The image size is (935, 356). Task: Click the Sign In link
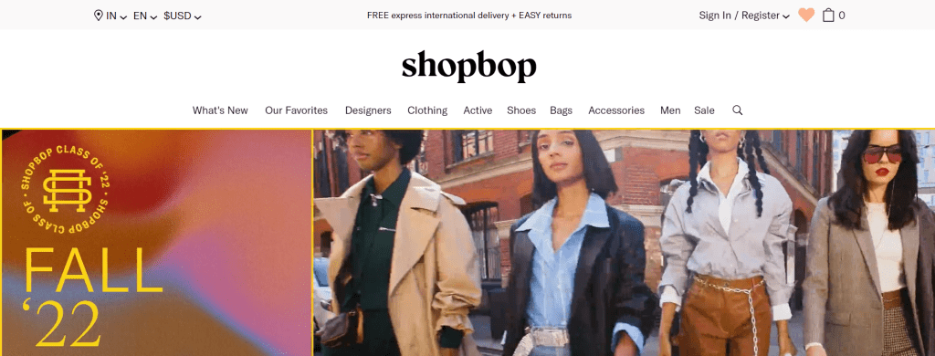(714, 16)
